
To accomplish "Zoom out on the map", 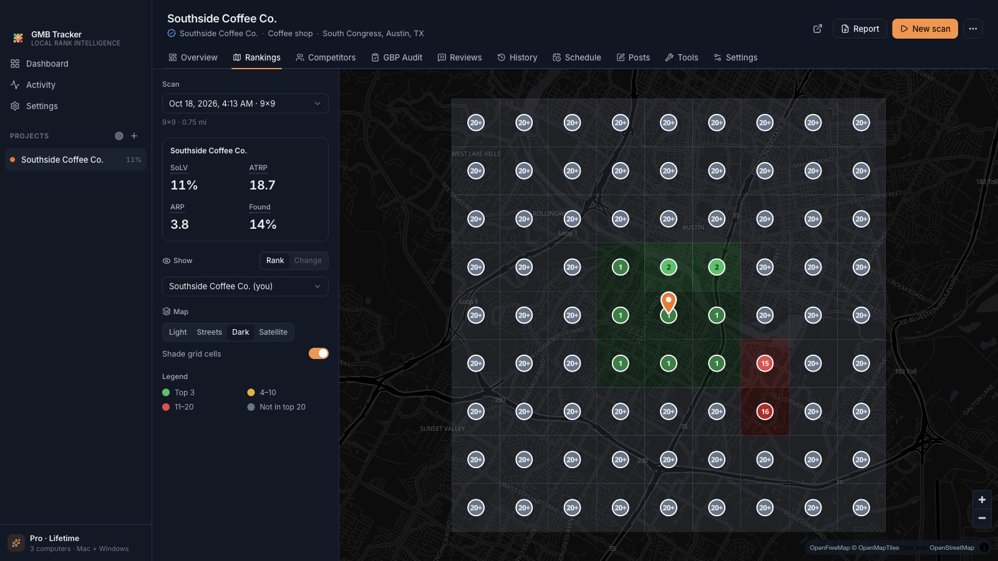I will click(x=982, y=518).
